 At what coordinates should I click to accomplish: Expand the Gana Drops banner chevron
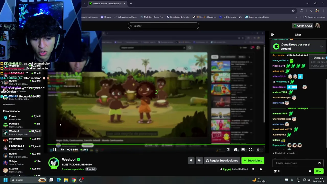pos(321,47)
